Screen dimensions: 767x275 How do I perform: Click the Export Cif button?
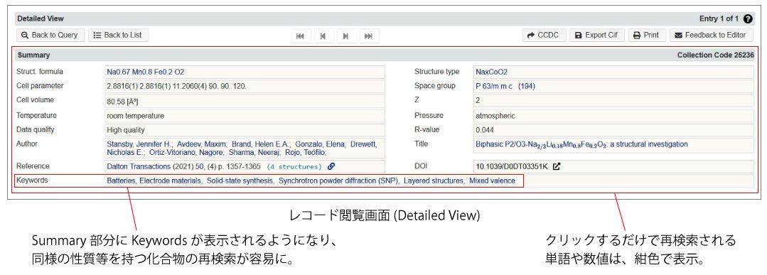(597, 35)
